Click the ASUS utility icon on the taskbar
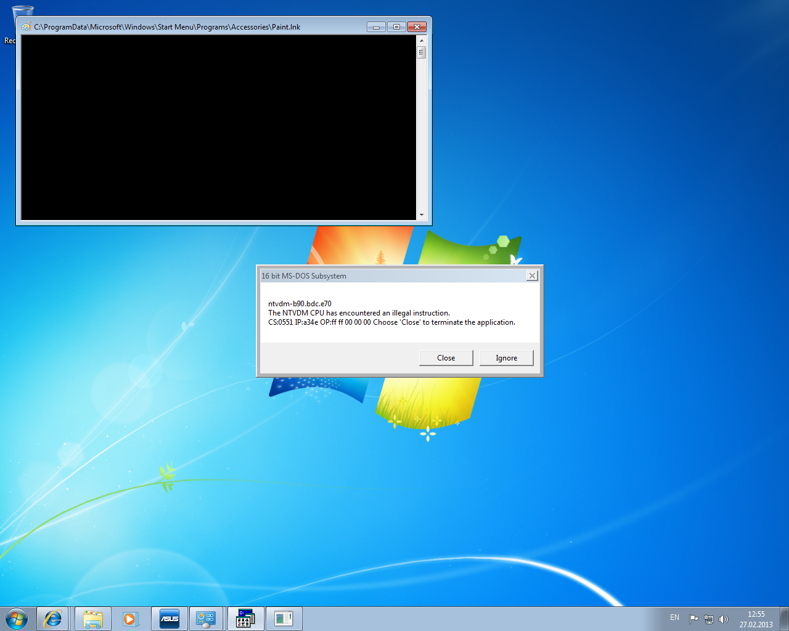Screen dimensions: 789x631 (170, 619)
